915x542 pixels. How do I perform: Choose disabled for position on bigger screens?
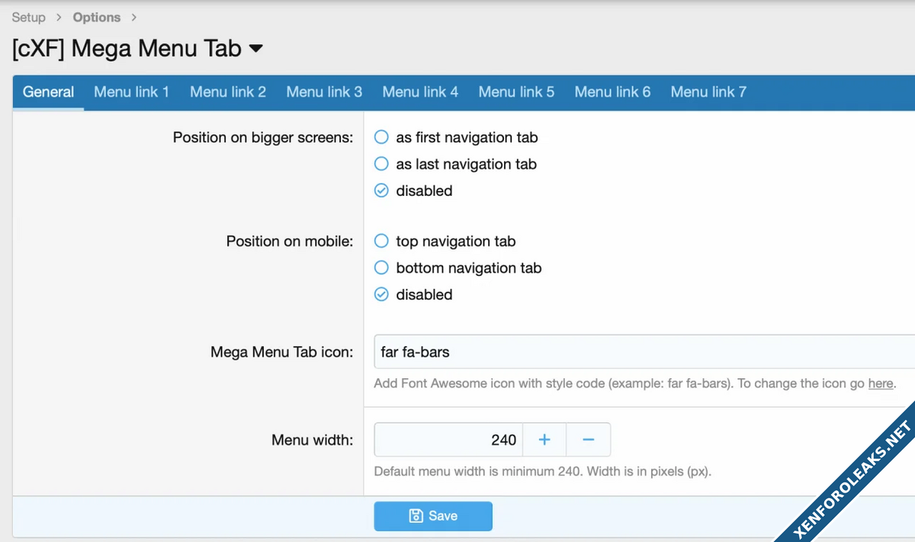coord(381,191)
